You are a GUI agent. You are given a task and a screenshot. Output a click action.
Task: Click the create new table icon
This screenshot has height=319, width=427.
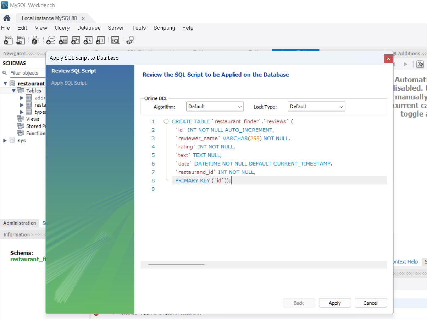(63, 40)
